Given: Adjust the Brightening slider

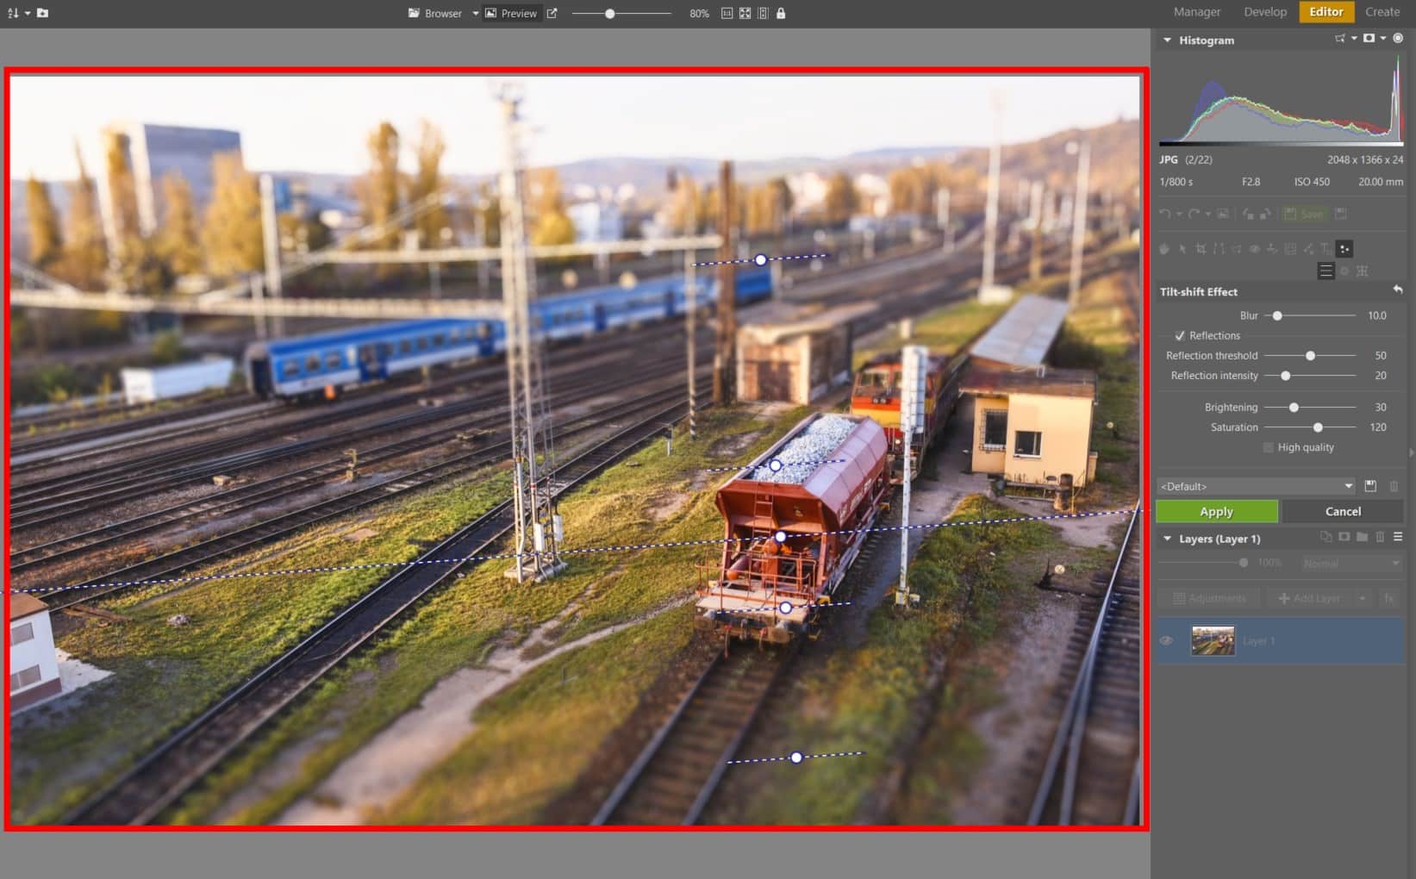Looking at the screenshot, I should [1310, 408].
